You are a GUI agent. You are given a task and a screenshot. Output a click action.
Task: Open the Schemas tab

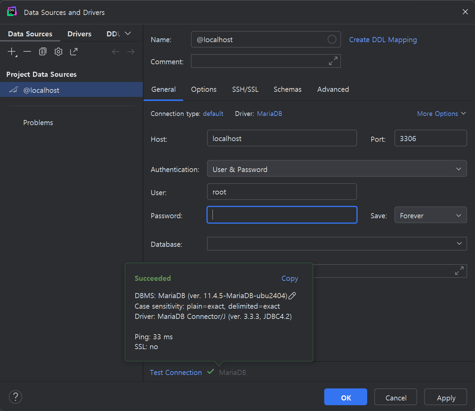tap(288, 89)
